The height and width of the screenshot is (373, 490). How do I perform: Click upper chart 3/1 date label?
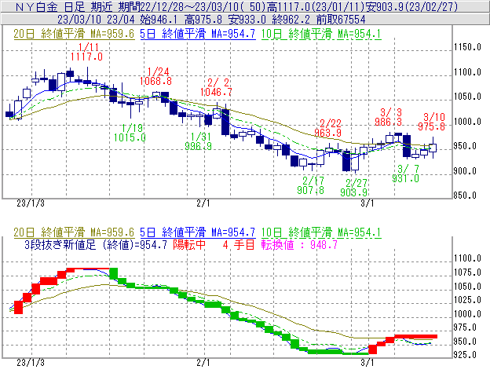tap(367, 203)
